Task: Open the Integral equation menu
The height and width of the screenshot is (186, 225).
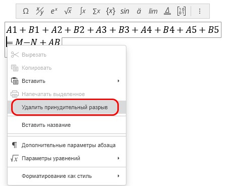Action: (x=82, y=11)
